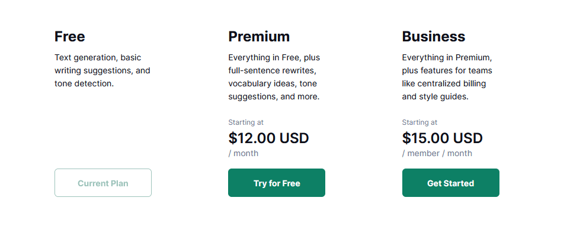Click the Current Plan button
Screen dimensions: 567x233
103,183
